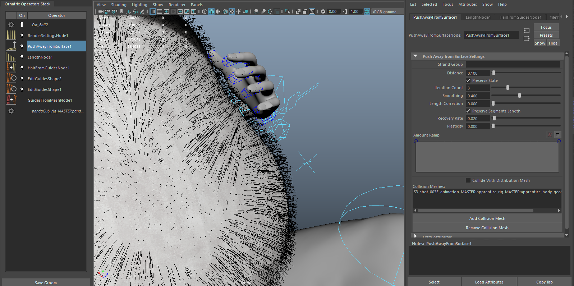Click the Distance value input field

coord(478,73)
